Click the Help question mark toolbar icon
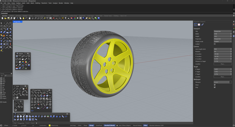This screenshot has width=235, height=127. (99, 18)
